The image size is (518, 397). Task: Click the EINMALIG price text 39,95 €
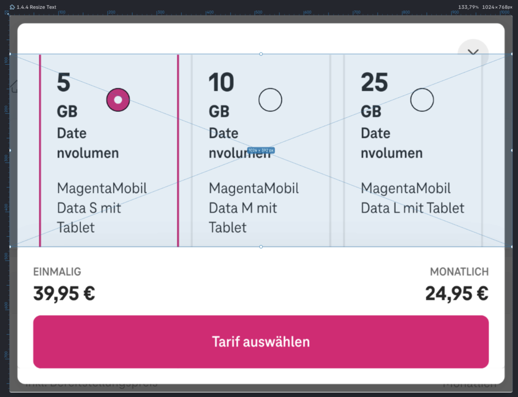click(63, 292)
